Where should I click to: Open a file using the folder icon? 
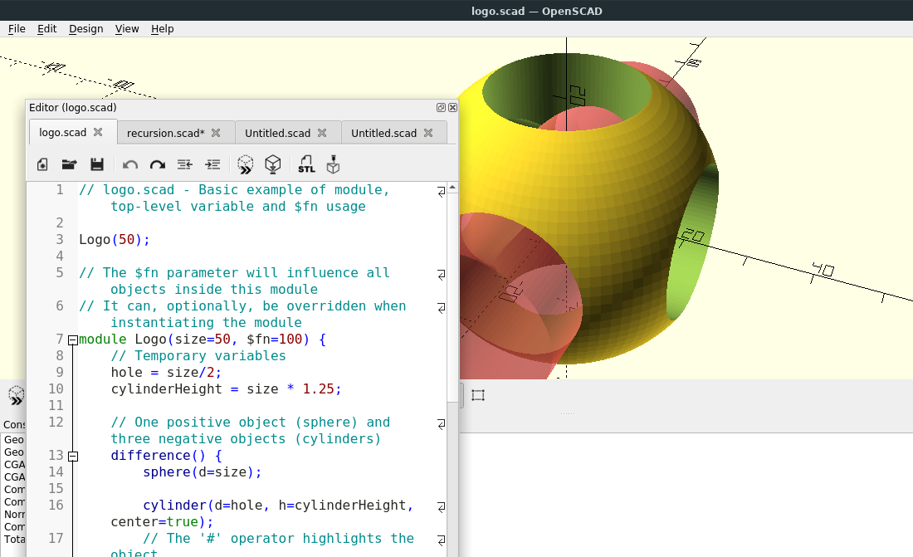pos(69,164)
